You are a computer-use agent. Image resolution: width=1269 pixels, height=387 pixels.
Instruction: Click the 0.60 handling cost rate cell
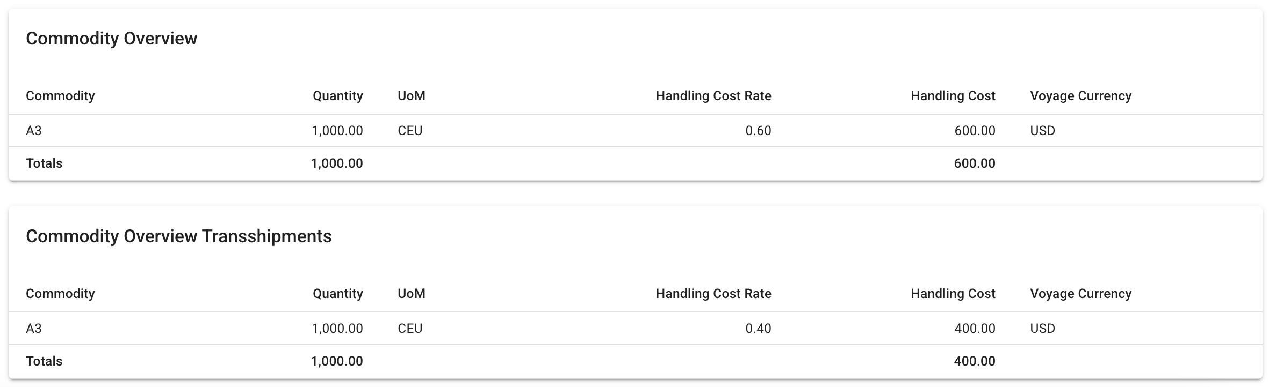[758, 131]
